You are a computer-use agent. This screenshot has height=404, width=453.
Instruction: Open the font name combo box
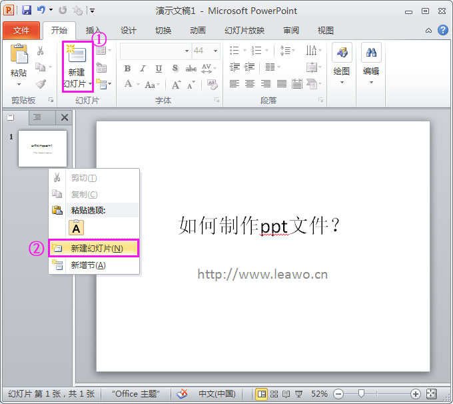[155, 51]
